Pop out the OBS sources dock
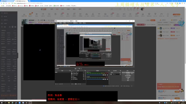Screen dimensions: 186x104 point(85,70)
